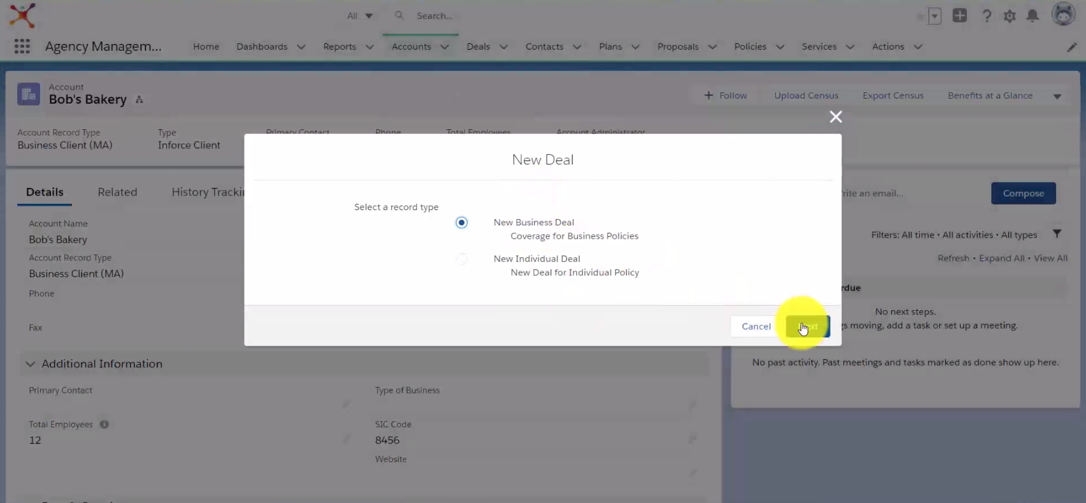Screen dimensions: 1086x503
Task: Click the Upload Census button
Action: pos(806,96)
